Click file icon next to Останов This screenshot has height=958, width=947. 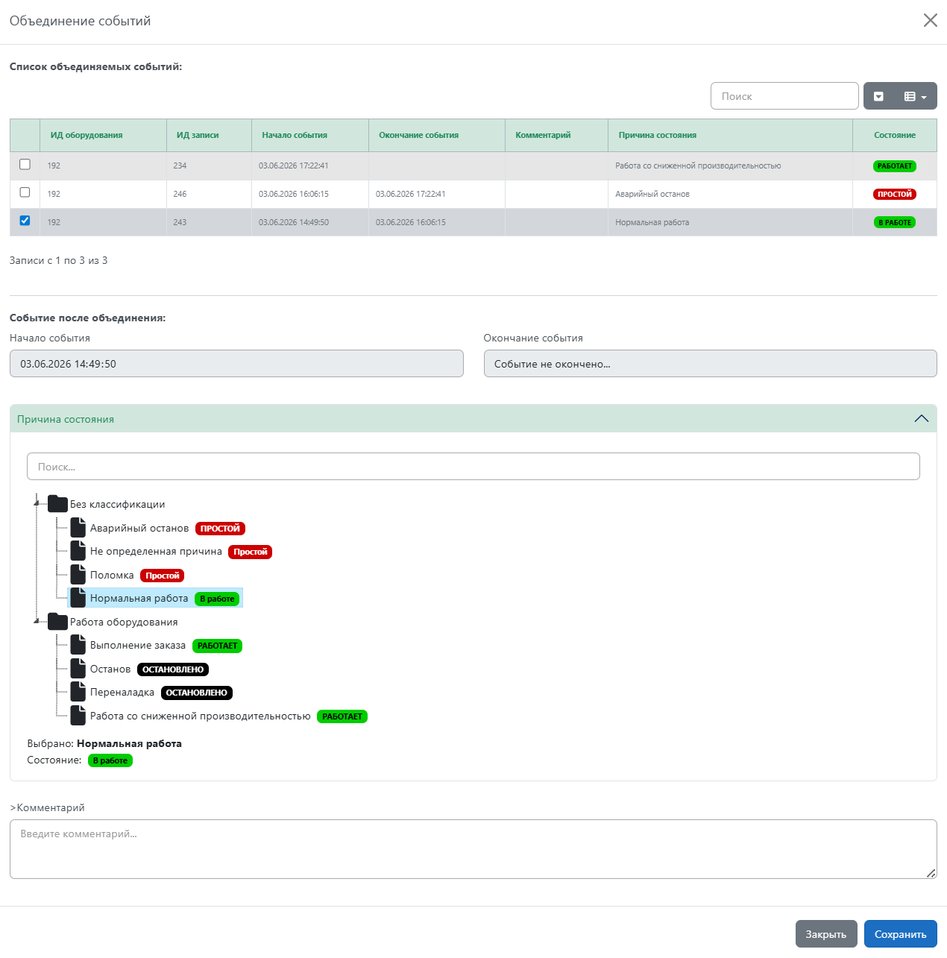pyautogui.click(x=78, y=669)
